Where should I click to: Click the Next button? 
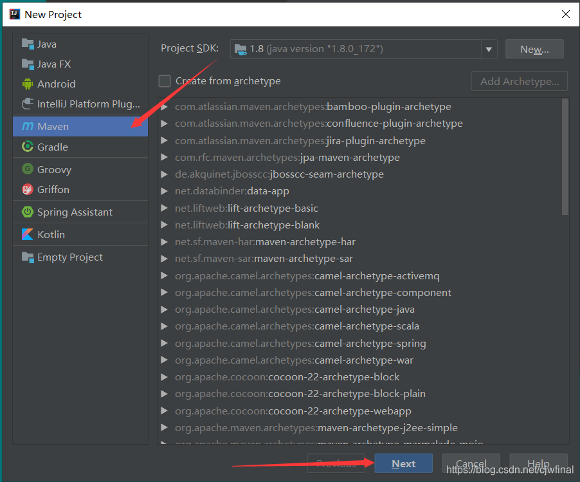click(x=404, y=463)
